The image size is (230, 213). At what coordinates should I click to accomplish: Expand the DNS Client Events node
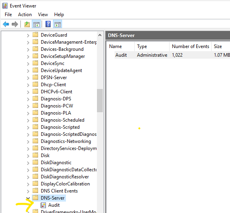tap(28, 191)
